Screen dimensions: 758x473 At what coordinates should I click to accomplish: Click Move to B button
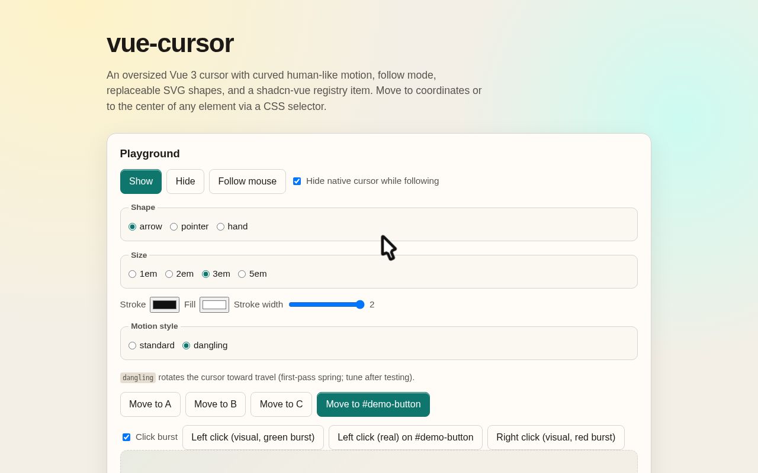[216, 404]
